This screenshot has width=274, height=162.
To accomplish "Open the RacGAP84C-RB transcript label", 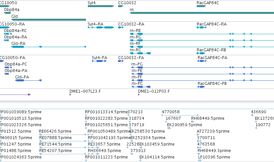I will [211, 50].
